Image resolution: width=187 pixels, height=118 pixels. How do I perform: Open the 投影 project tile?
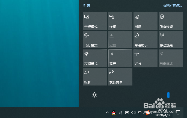click(x=95, y=77)
